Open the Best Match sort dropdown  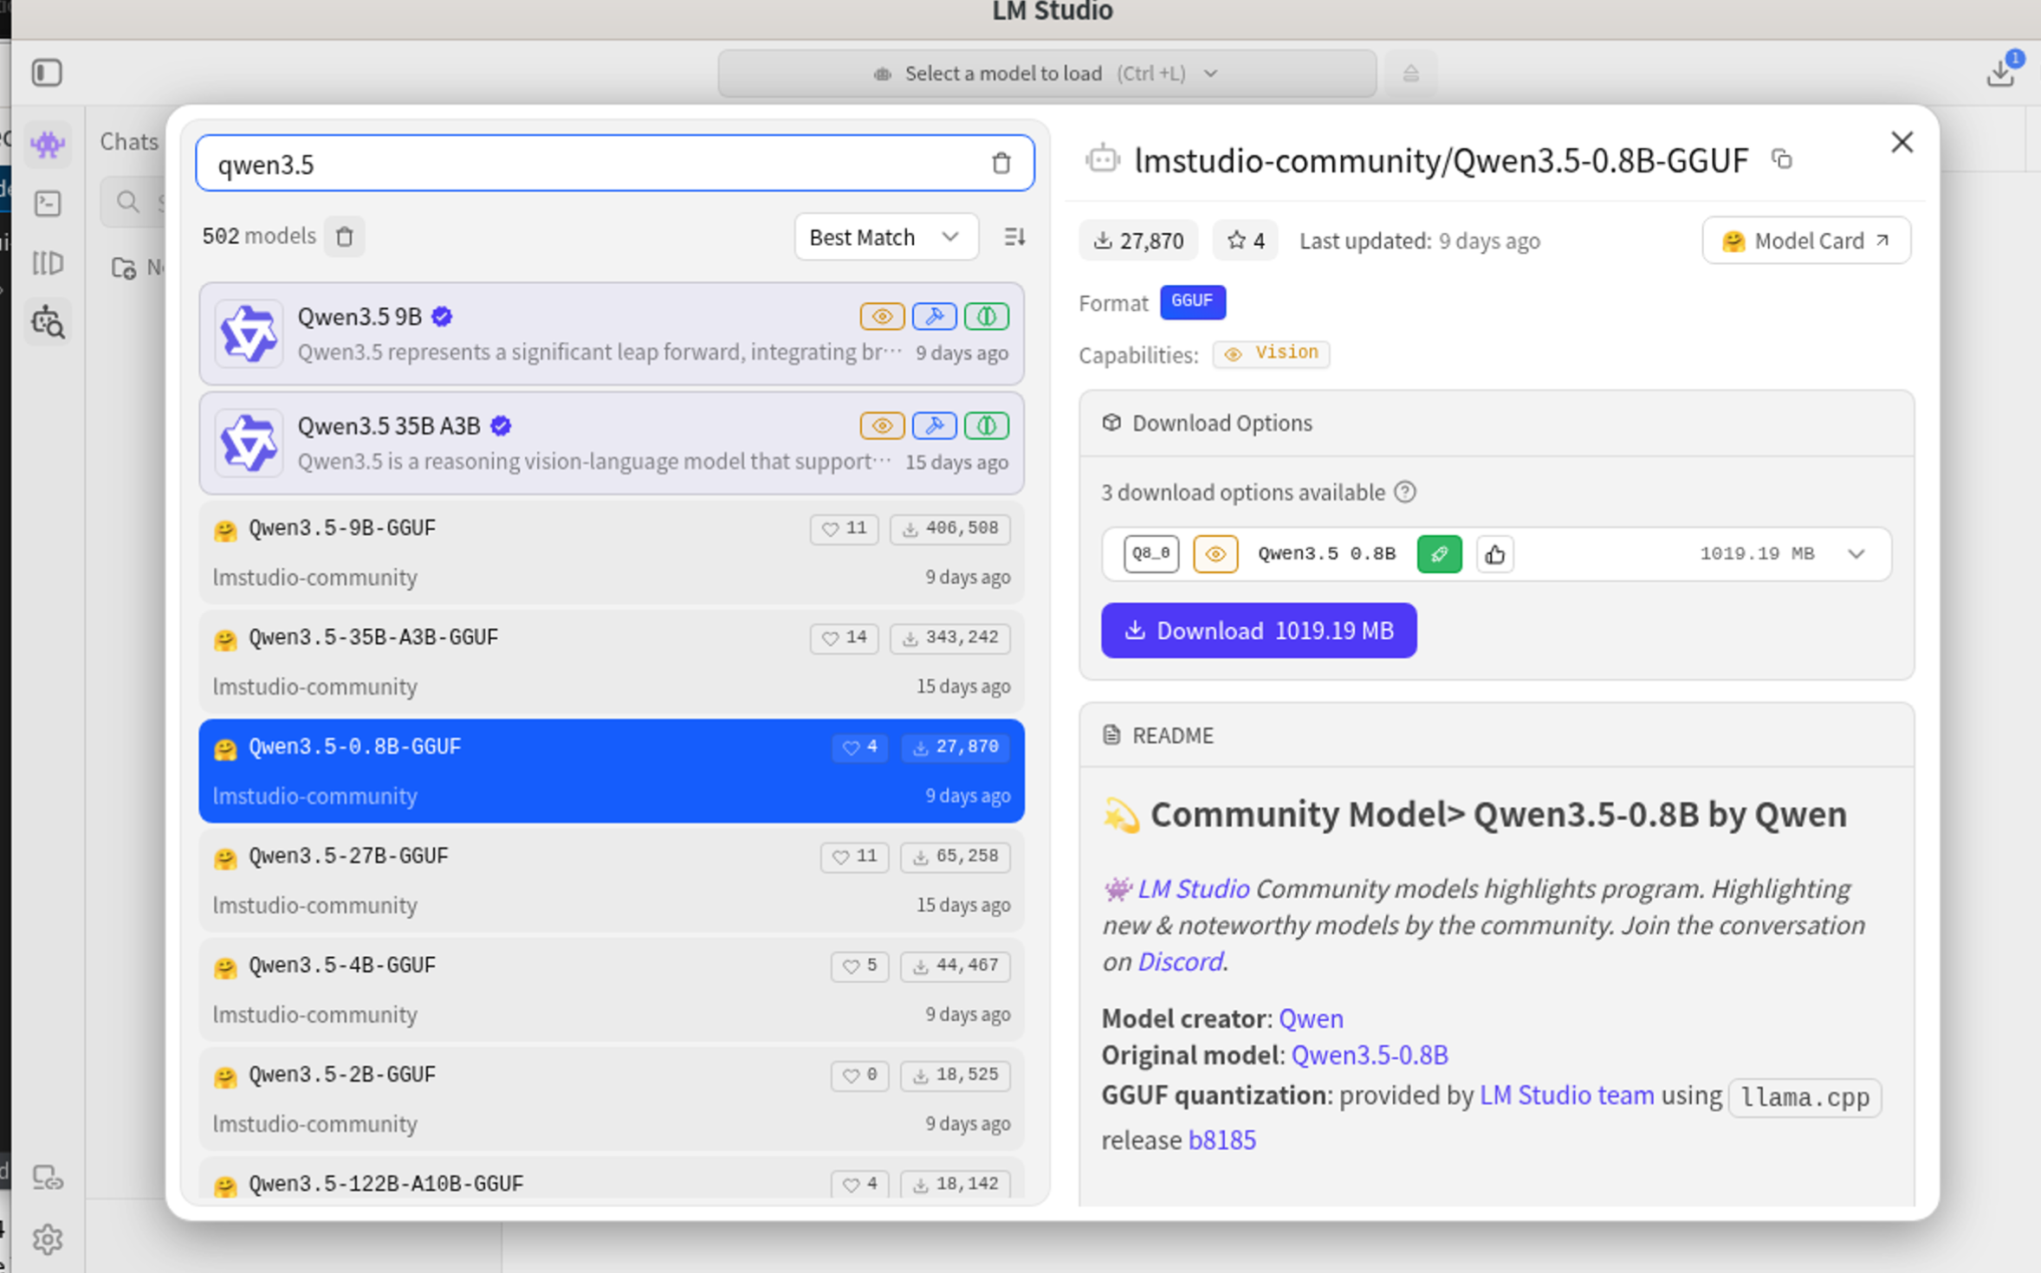click(x=885, y=236)
